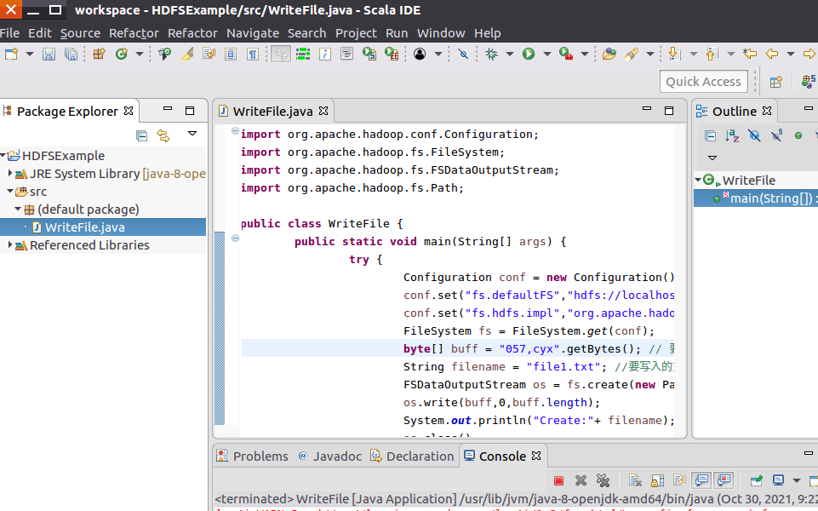Open the File menu

[x=10, y=33]
